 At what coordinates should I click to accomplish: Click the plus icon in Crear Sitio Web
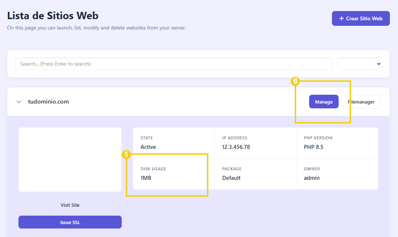tap(342, 18)
